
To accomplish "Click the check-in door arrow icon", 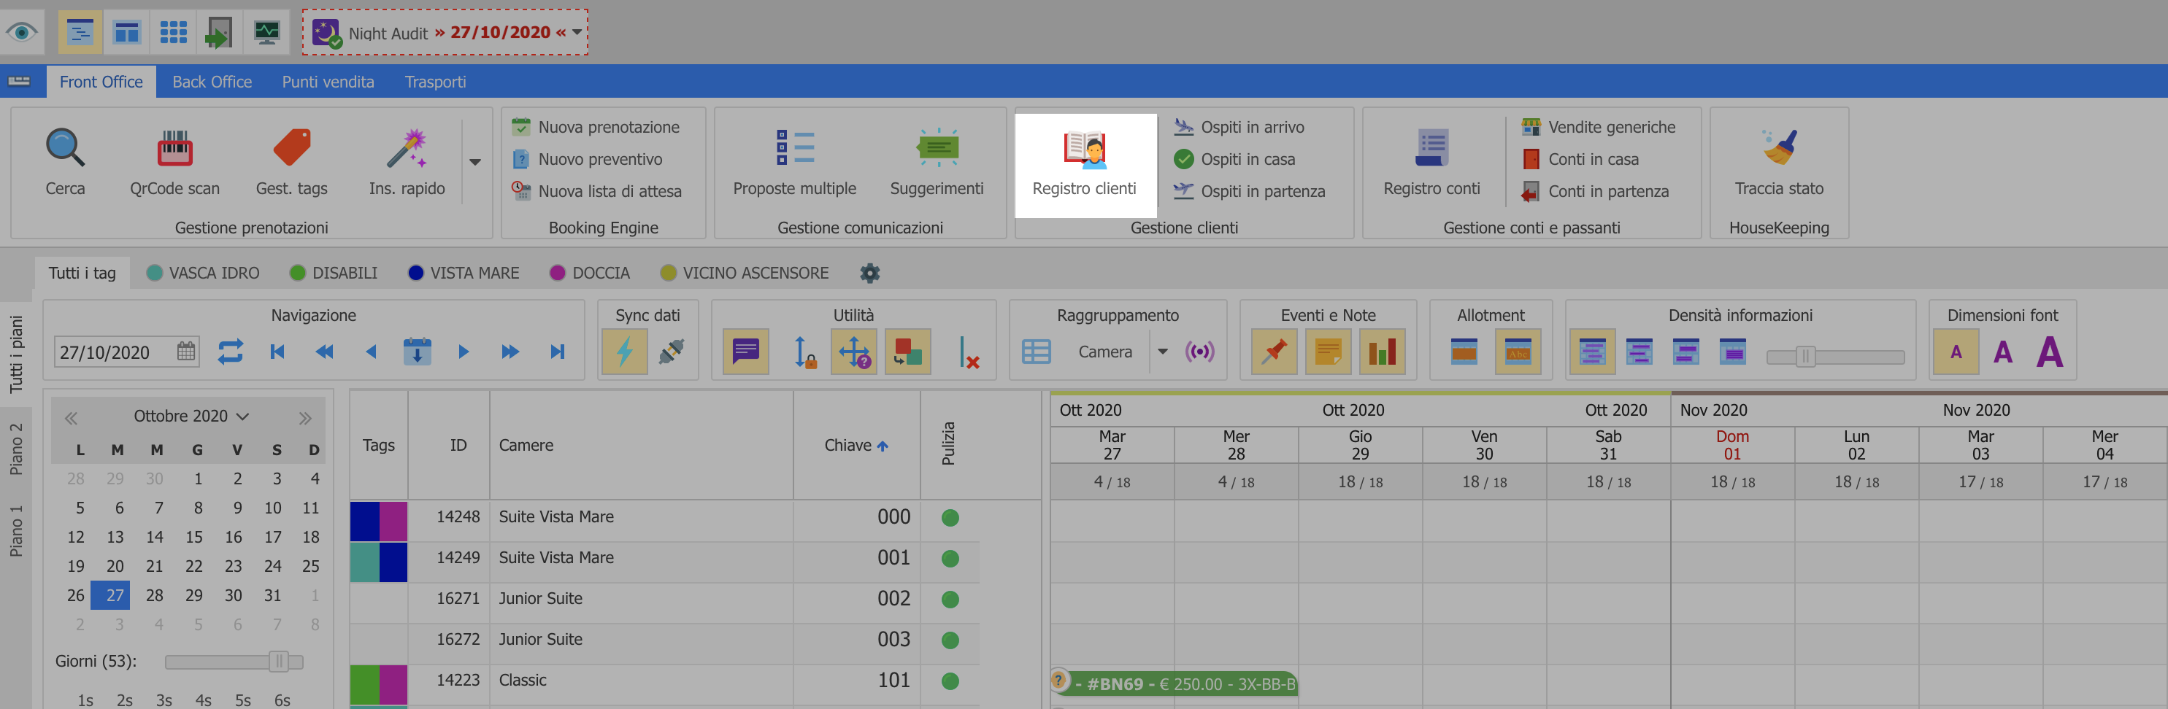I will 220,32.
